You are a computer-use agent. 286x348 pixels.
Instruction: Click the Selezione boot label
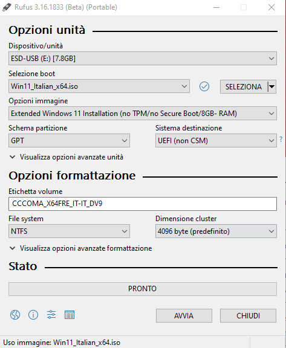click(32, 74)
